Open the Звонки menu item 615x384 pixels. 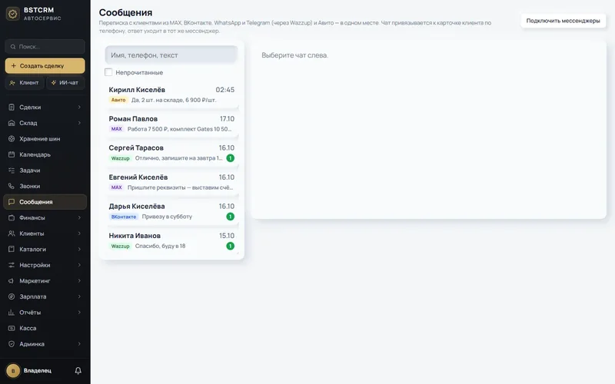pos(45,186)
